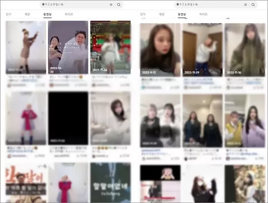
Task: Select 동영상 tab in left window
Action: [47, 14]
